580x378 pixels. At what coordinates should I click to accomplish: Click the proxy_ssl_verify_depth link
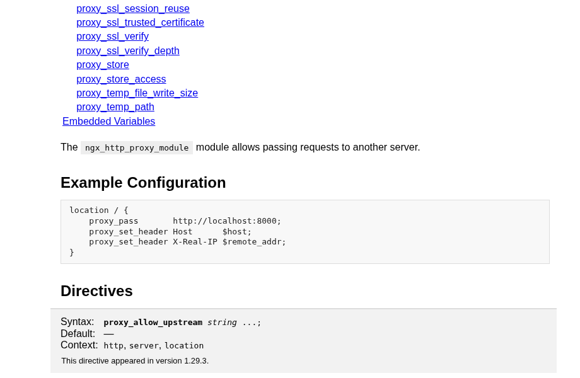click(x=128, y=50)
